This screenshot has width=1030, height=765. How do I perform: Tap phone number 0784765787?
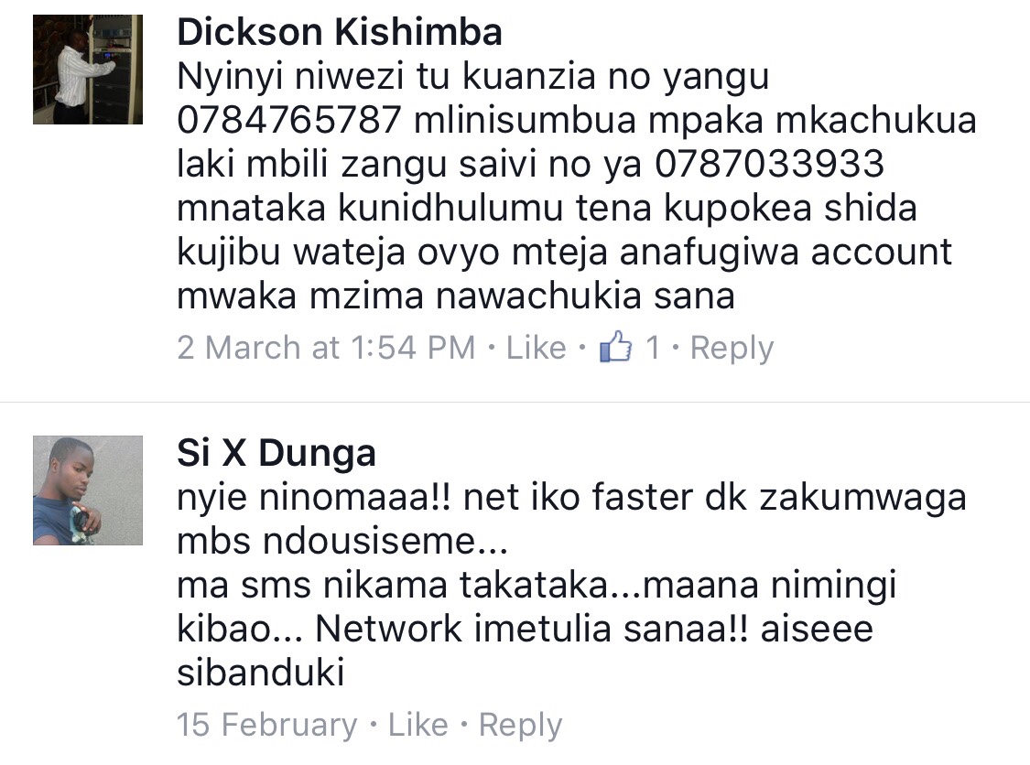click(289, 120)
